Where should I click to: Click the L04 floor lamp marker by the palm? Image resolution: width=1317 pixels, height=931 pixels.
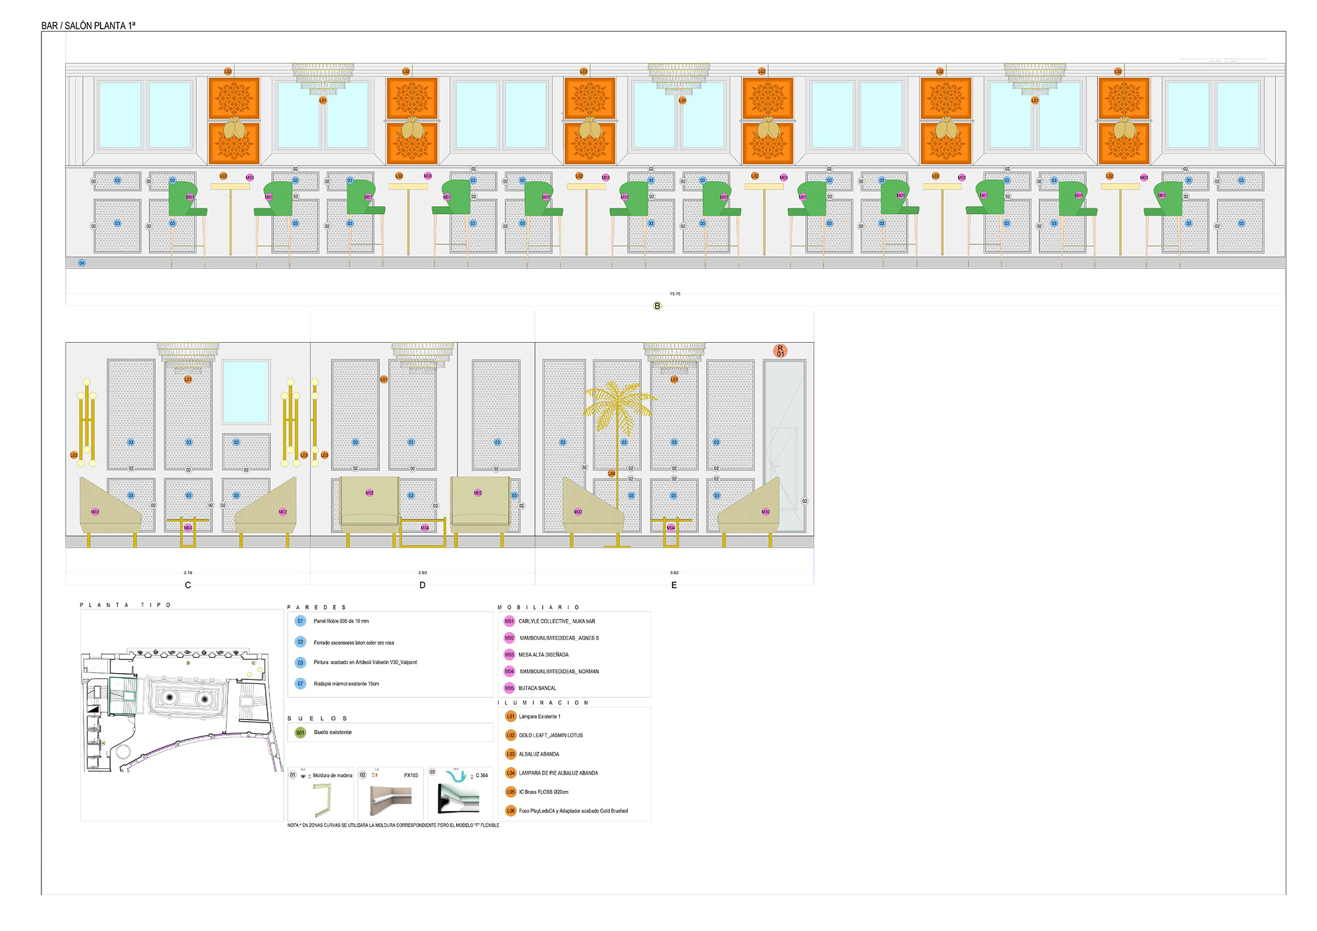pyautogui.click(x=612, y=473)
